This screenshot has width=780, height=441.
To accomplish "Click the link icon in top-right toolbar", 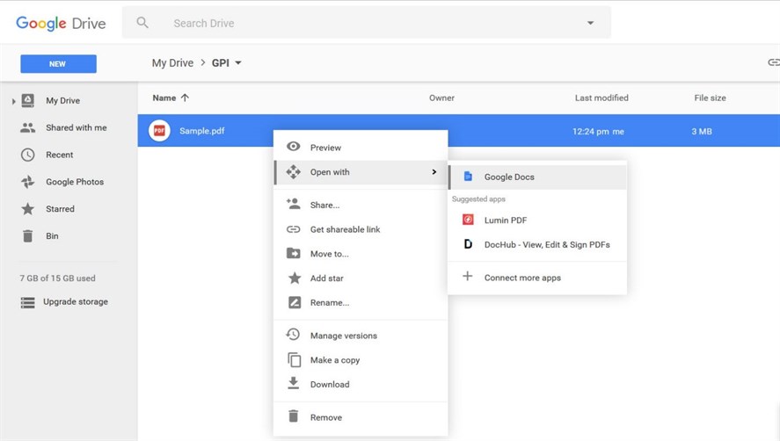I will click(x=773, y=62).
